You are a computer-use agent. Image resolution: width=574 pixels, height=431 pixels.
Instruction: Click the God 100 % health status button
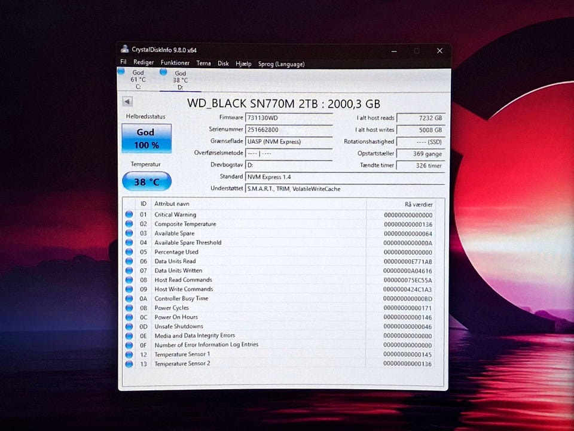click(x=146, y=138)
